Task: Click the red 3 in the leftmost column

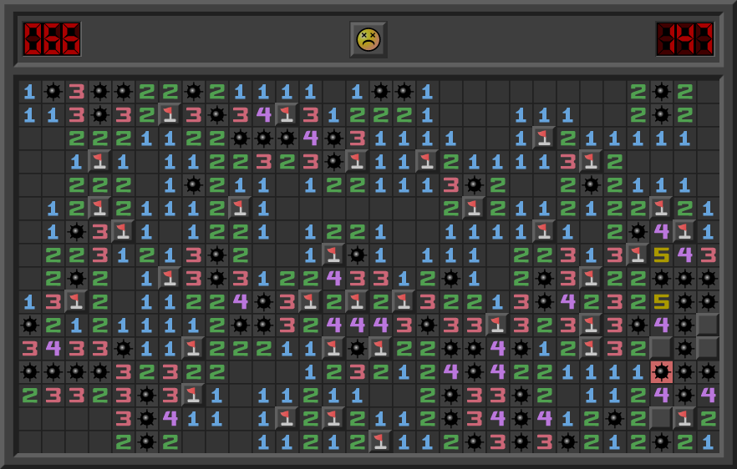Action: 30,348
